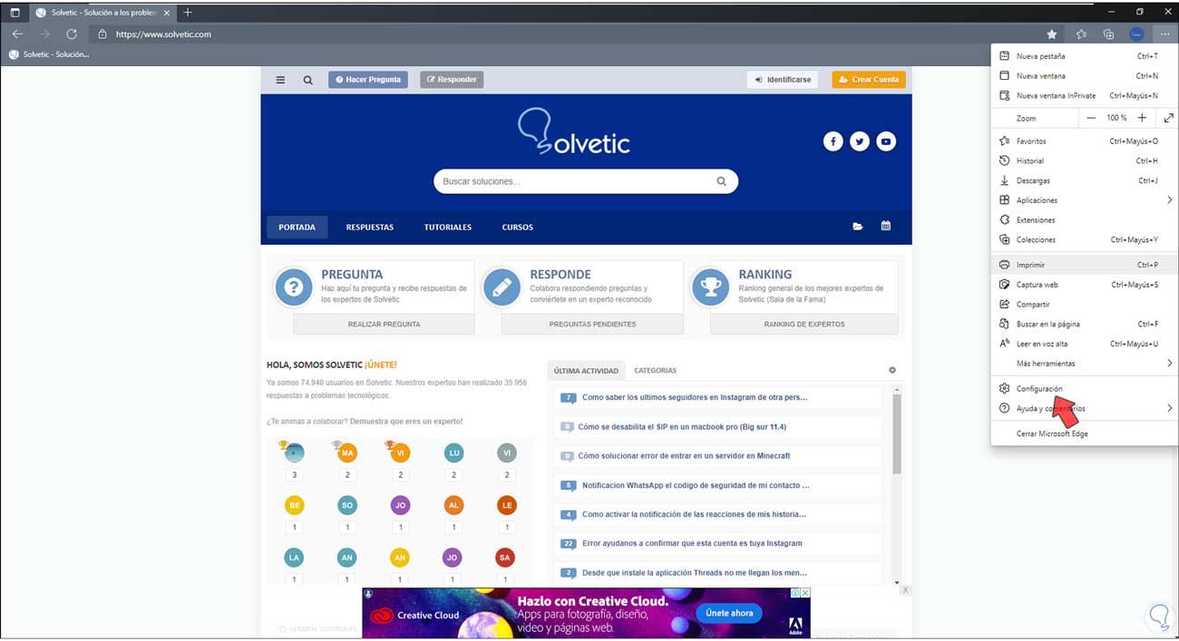Click the search magnifier next to hamburger
Viewport: 1179px width, 641px height.
(x=308, y=80)
